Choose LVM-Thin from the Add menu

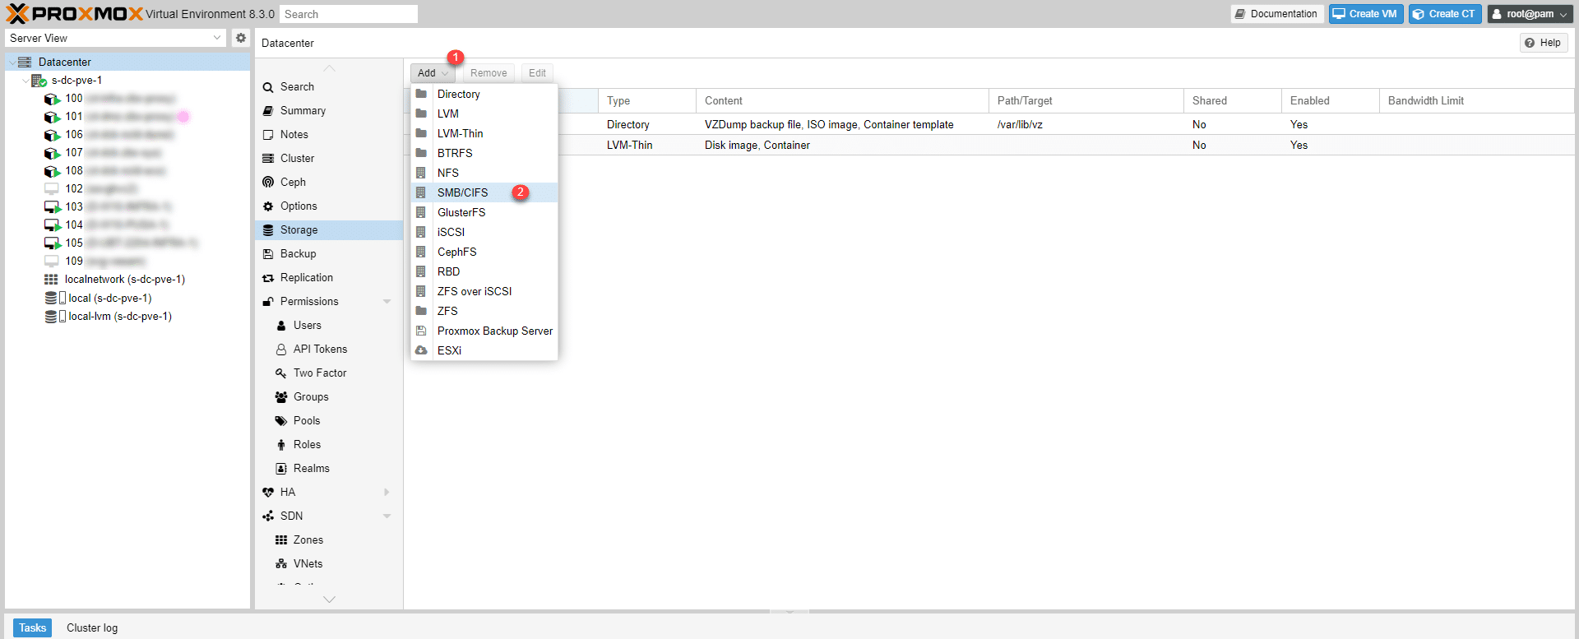click(x=484, y=133)
